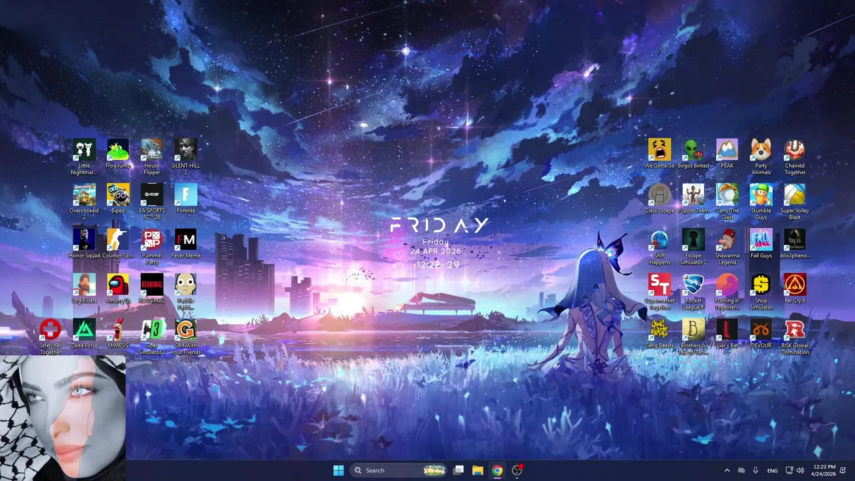The width and height of the screenshot is (855, 481).
Task: Select Overcooked! 2 desktop icon
Action: pyautogui.click(x=84, y=201)
